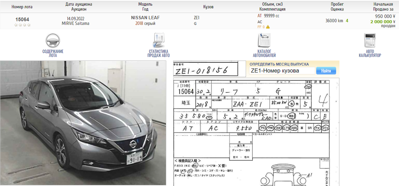The height and width of the screenshot is (186, 399).
Task: Click the 'Кузов' column header
Action: point(208,7)
